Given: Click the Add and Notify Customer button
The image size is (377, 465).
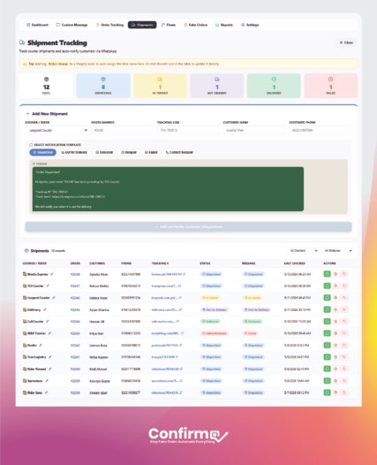Looking at the screenshot, I should (188, 227).
